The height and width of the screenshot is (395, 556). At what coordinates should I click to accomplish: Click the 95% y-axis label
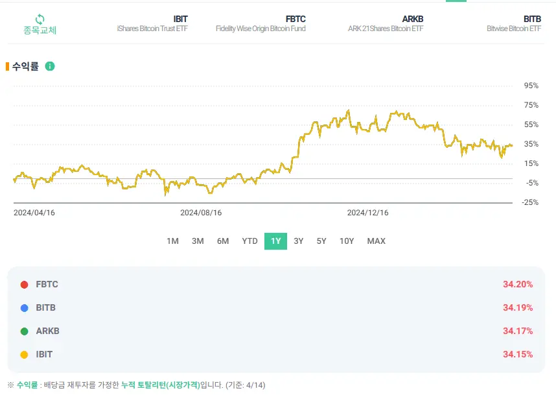point(531,86)
